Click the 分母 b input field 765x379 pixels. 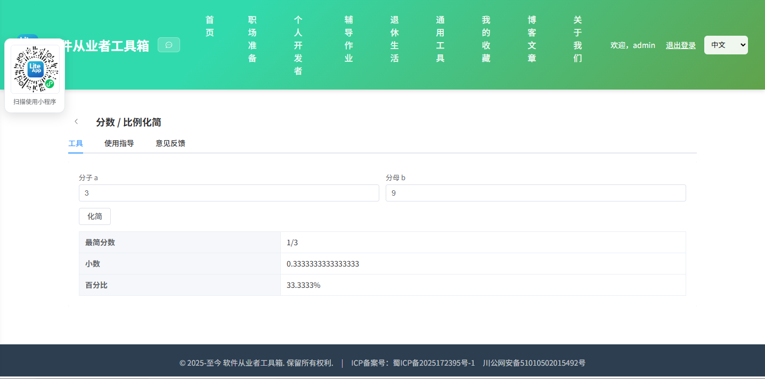[536, 193]
